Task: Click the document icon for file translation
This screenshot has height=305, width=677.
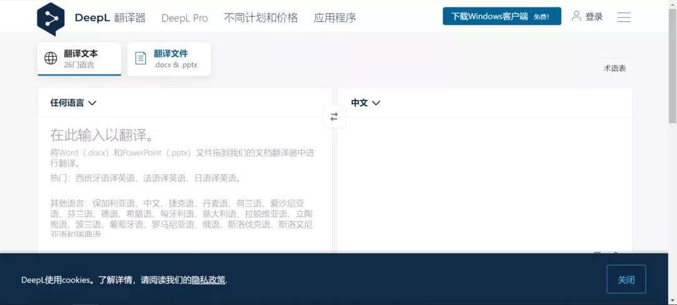Action: 141,59
